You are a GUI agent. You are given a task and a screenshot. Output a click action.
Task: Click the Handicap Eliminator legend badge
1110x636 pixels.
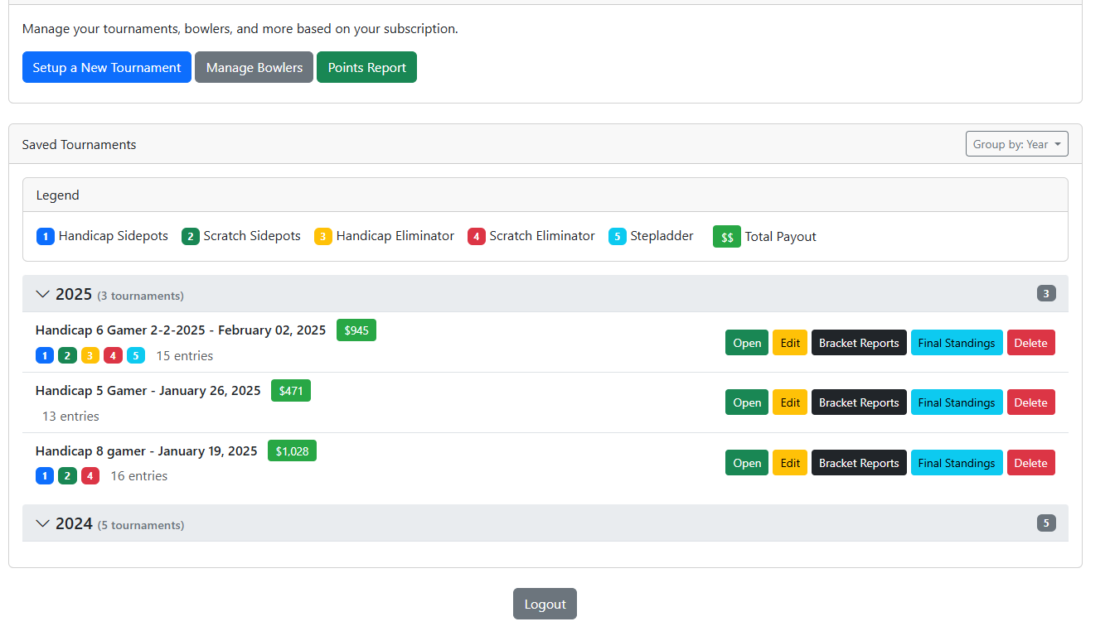pyautogui.click(x=322, y=236)
